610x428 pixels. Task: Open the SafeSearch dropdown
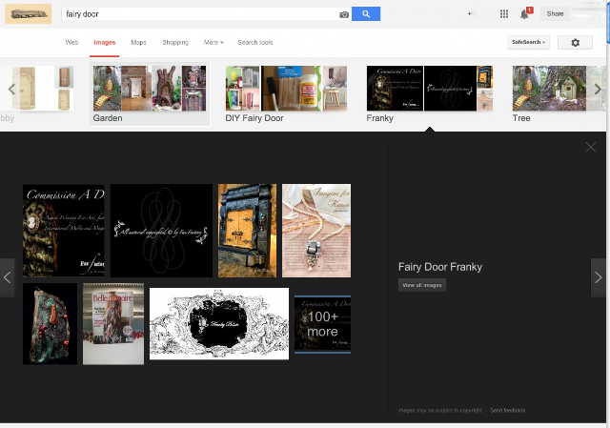pyautogui.click(x=528, y=42)
